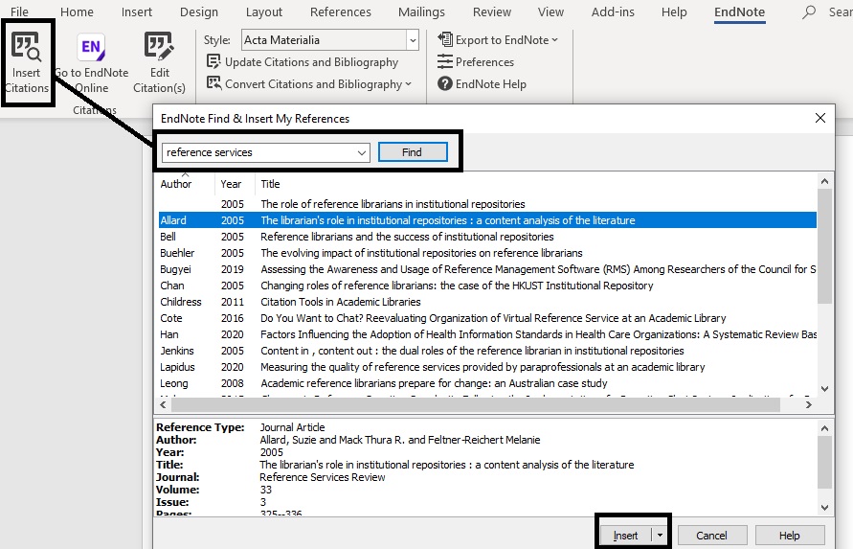Select 'The role of reference librarians' row
The width and height of the screenshot is (853, 549).
point(487,204)
